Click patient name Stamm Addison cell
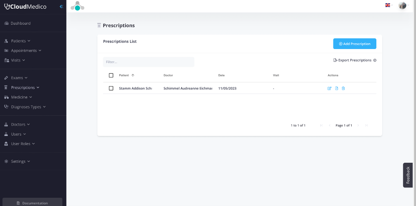The image size is (416, 206). click(135, 89)
